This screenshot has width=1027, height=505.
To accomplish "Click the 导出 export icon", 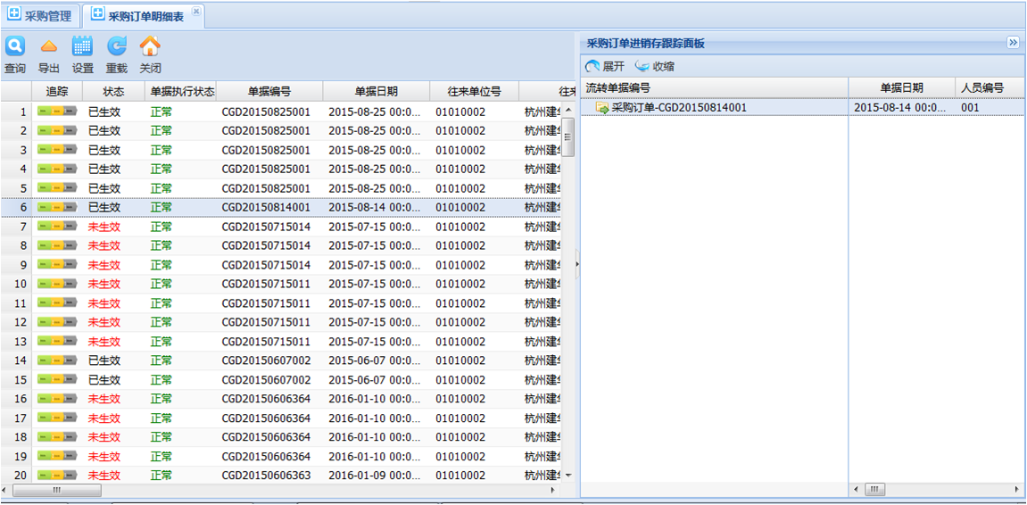I will pyautogui.click(x=49, y=46).
